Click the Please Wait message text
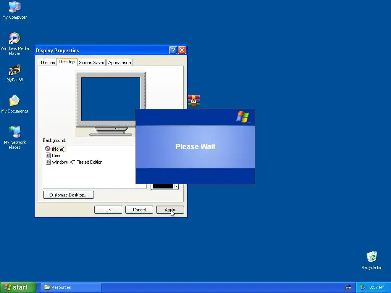391x293 pixels. [x=195, y=146]
